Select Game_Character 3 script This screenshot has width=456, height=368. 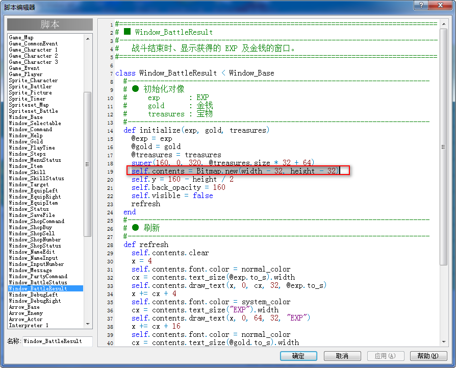(x=34, y=62)
